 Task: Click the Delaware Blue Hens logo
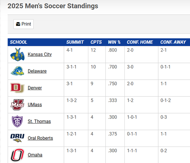(x=17, y=71)
